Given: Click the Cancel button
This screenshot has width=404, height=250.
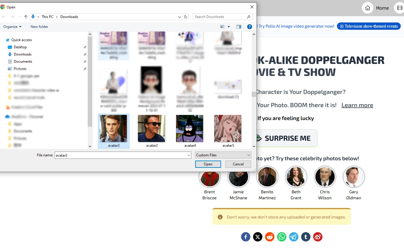Looking at the screenshot, I should point(238,164).
